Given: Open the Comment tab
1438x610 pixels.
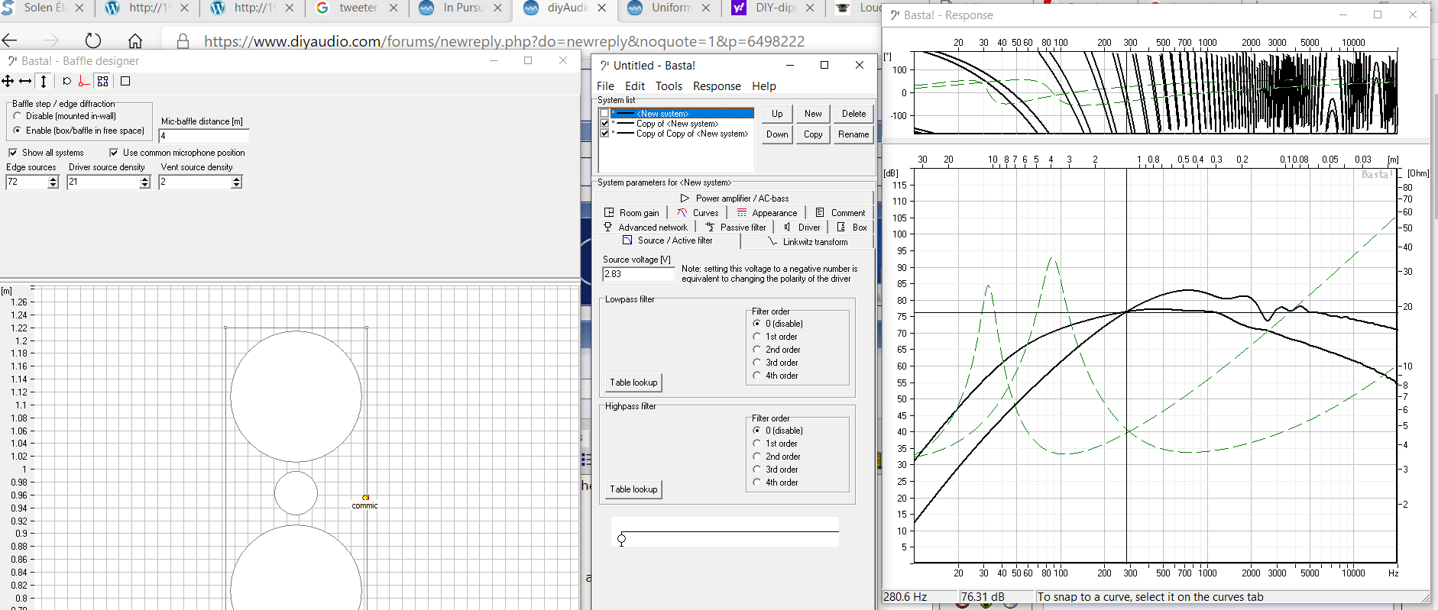Looking at the screenshot, I should coord(840,213).
